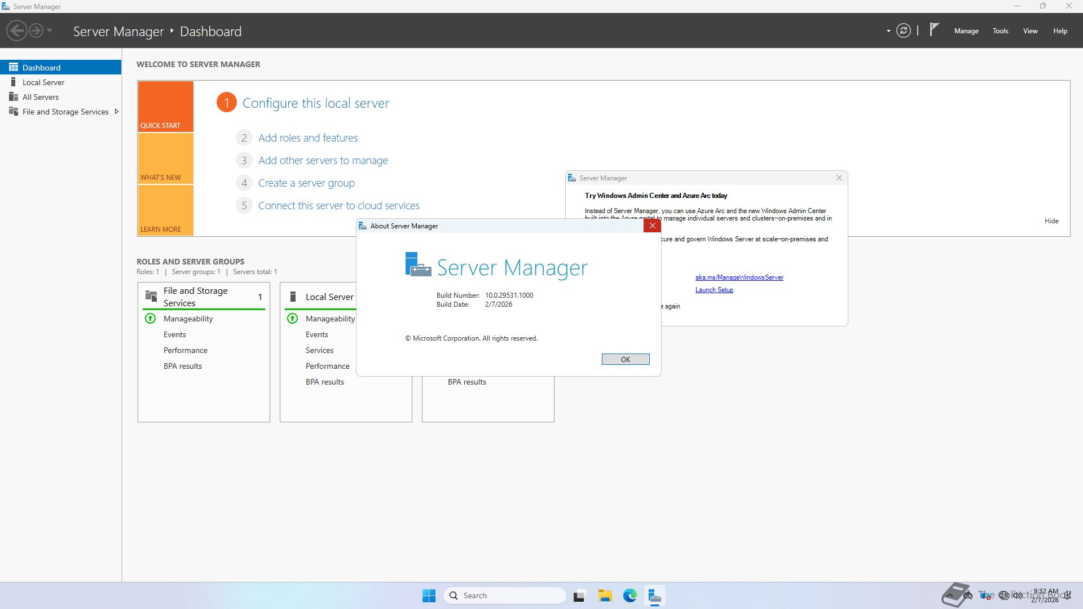The image size is (1083, 609).
Task: Open Server Manager from the taskbar
Action: (654, 595)
